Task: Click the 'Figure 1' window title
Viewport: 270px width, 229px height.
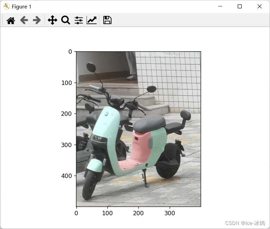Action: (22, 7)
